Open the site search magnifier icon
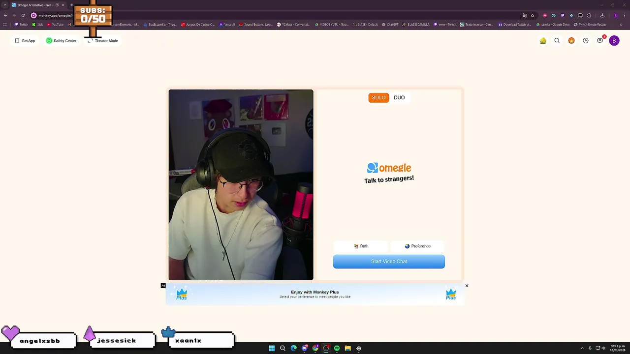This screenshot has height=354, width=630. pos(557,41)
